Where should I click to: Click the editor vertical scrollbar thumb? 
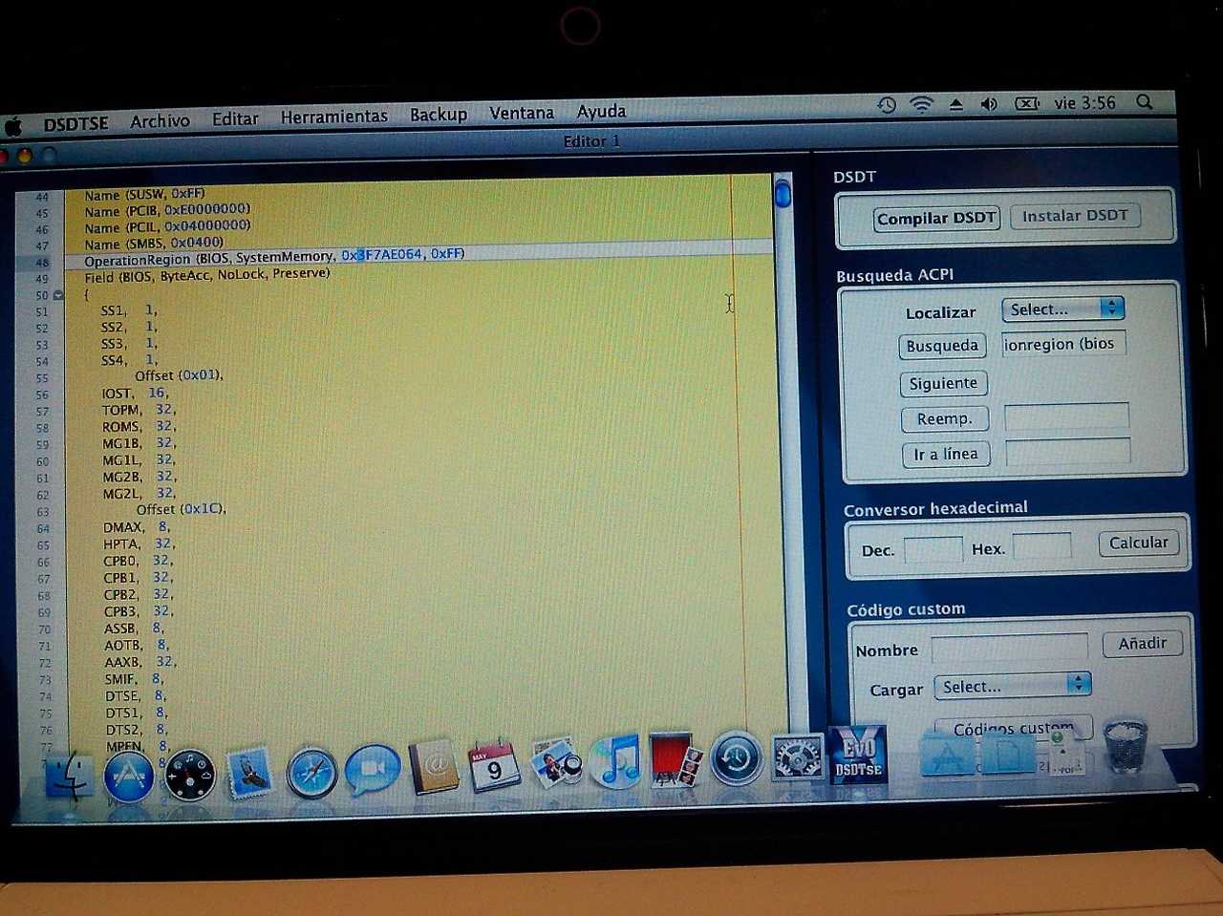pyautogui.click(x=783, y=195)
